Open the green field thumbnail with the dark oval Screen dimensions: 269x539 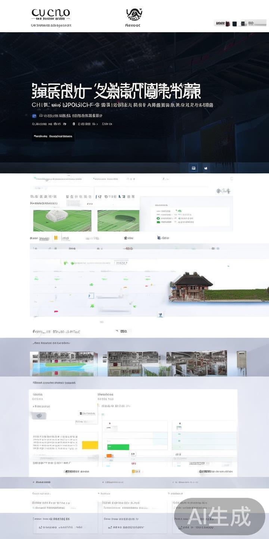tap(118, 220)
